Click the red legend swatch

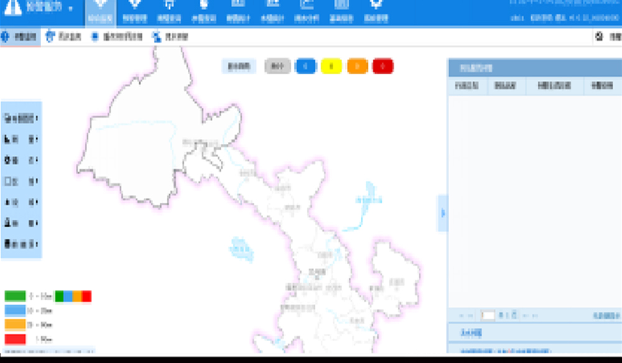pyautogui.click(x=15, y=339)
